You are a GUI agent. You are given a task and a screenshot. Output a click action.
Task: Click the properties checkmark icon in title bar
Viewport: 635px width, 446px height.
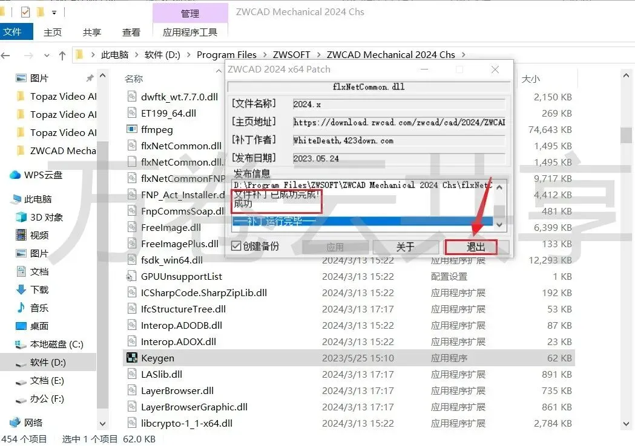click(25, 12)
